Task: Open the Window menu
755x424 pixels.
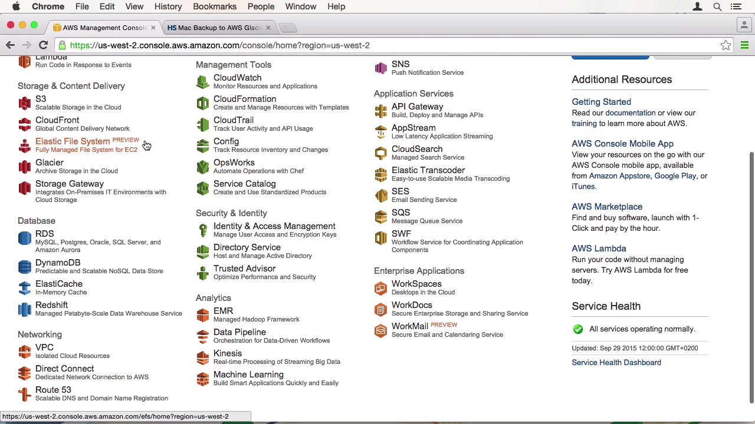Action: pyautogui.click(x=301, y=6)
